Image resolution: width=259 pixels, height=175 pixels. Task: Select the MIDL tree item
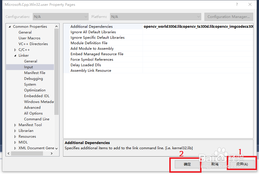(x=23, y=142)
